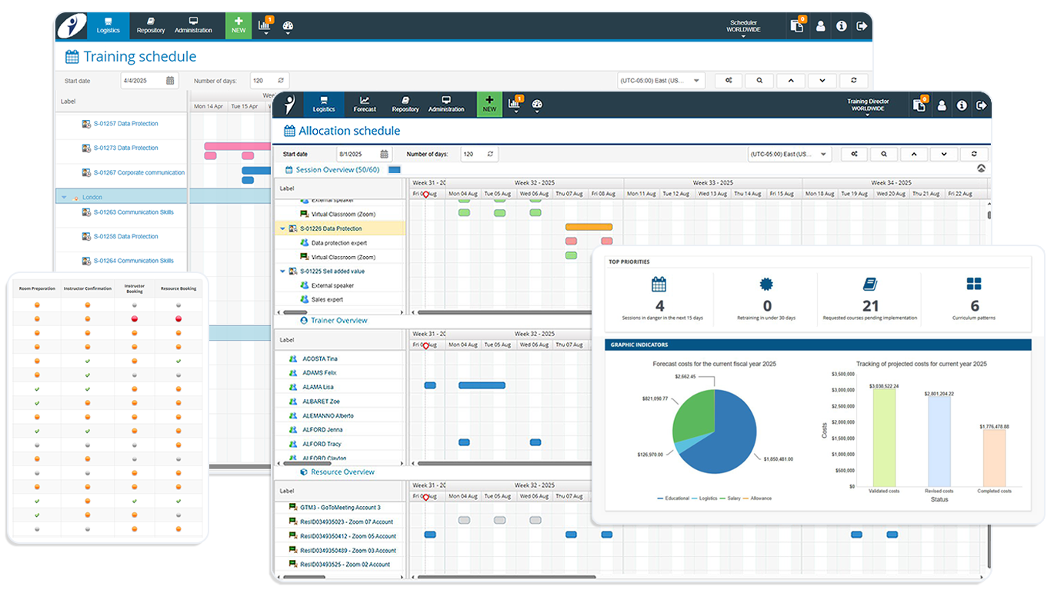Image resolution: width=1054 pixels, height=600 pixels.
Task: Click refresh button in Training schedule toolbar
Action: click(x=853, y=81)
